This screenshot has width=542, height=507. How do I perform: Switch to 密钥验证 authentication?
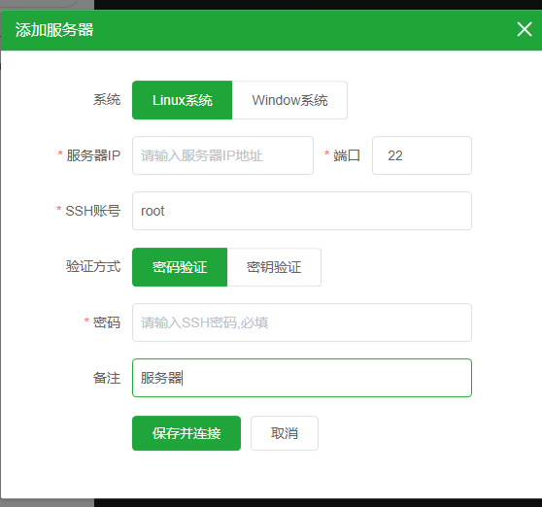coord(274,267)
